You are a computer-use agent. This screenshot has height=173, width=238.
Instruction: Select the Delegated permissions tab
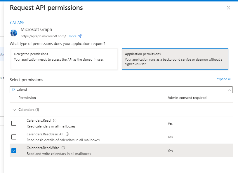coord(64,59)
